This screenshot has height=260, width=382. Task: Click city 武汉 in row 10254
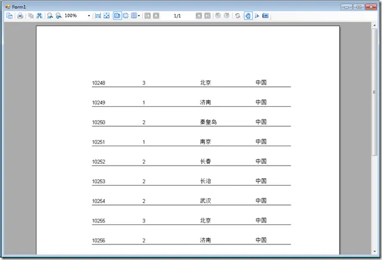[205, 201]
